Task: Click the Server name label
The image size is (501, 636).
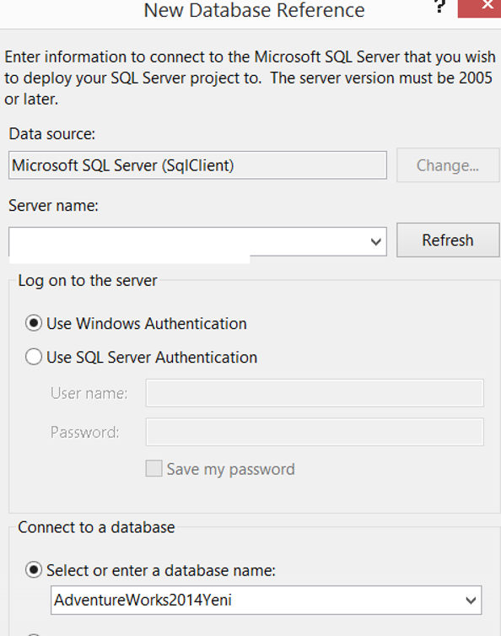Action: 53,206
